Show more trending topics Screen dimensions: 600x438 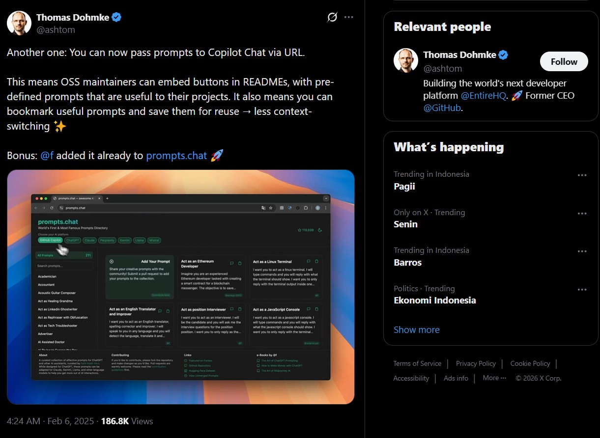(x=417, y=330)
